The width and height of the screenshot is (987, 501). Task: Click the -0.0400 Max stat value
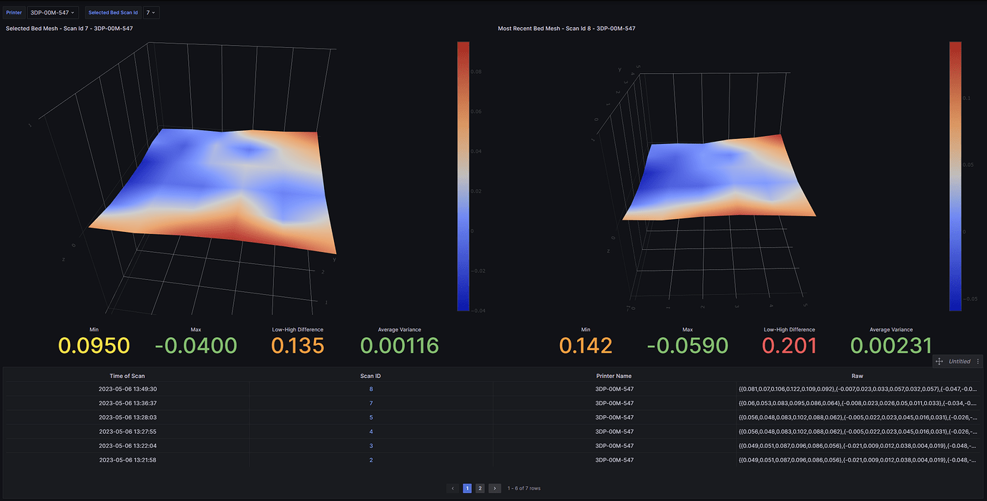pyautogui.click(x=196, y=346)
